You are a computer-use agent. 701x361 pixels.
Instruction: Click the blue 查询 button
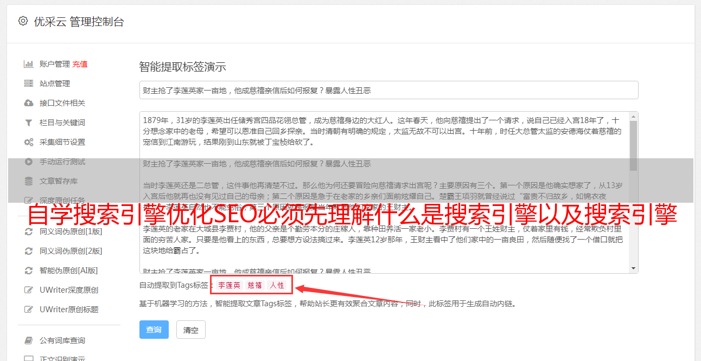pyautogui.click(x=154, y=330)
